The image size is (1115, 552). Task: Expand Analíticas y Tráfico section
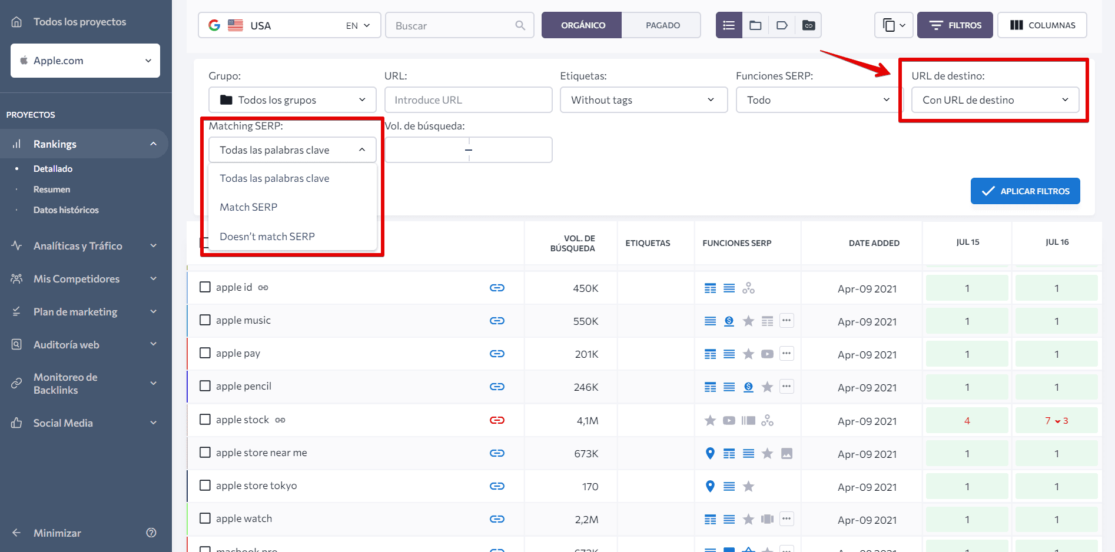coord(84,246)
